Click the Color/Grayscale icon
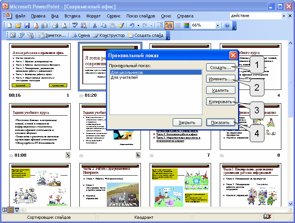 pos(186,25)
